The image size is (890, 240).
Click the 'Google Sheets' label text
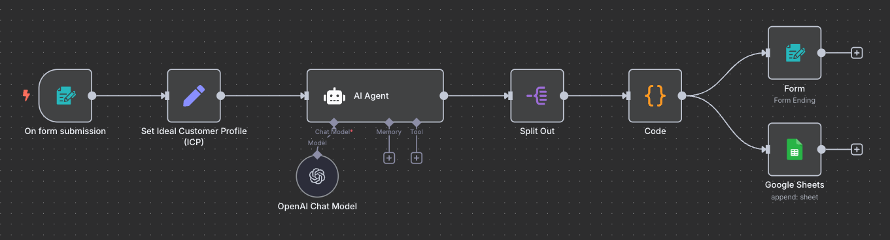795,184
